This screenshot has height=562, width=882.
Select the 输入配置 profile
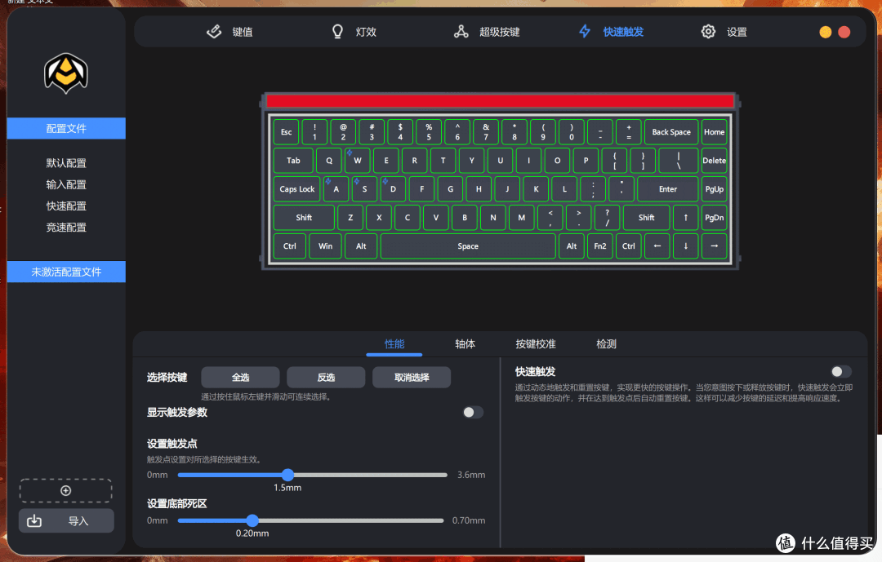(66, 184)
